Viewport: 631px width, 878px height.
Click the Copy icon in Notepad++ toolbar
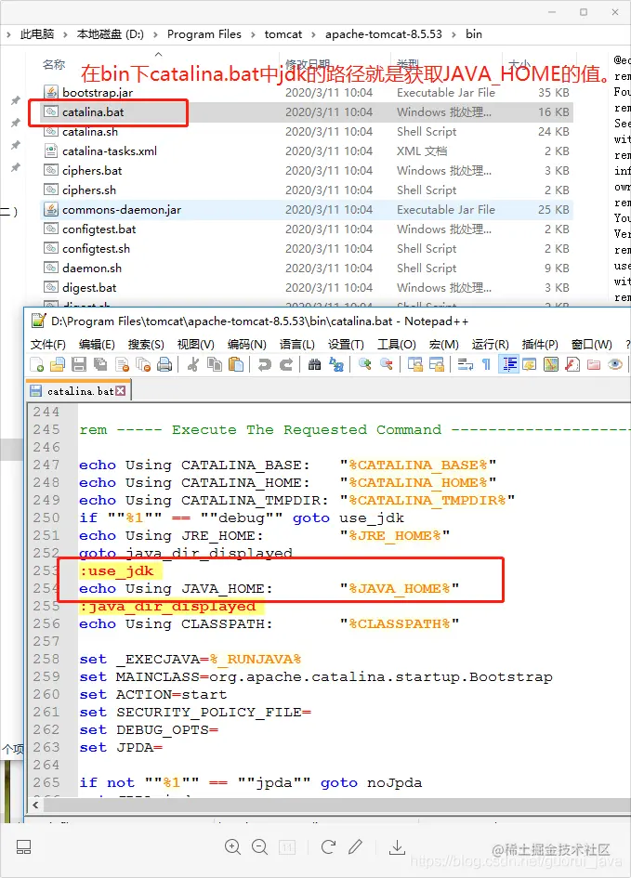[x=215, y=364]
